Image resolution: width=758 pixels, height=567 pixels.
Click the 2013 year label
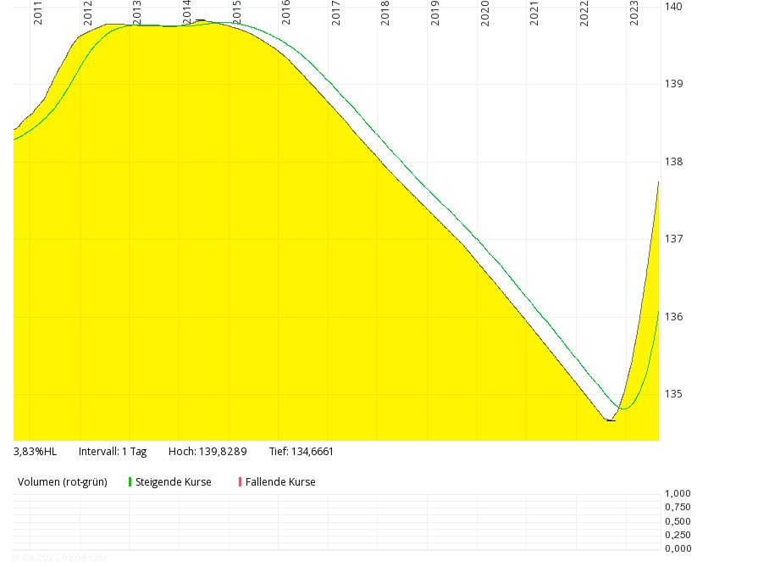137,13
